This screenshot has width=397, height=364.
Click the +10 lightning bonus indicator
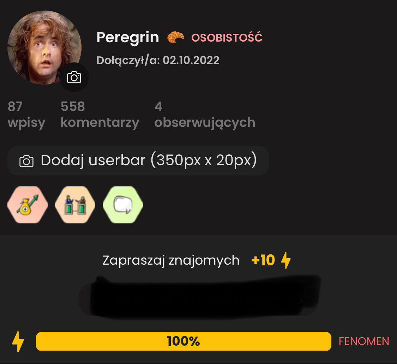coord(271,260)
